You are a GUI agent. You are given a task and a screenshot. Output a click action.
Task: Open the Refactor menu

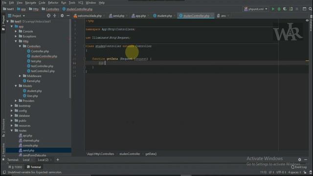coord(53,2)
